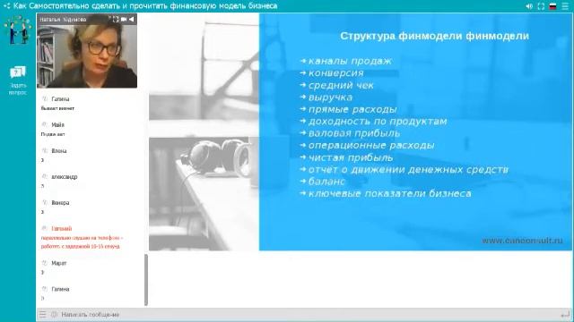Select chat user name Марат
Image resolution: width=574 pixels, height=322 pixels.
(59, 263)
